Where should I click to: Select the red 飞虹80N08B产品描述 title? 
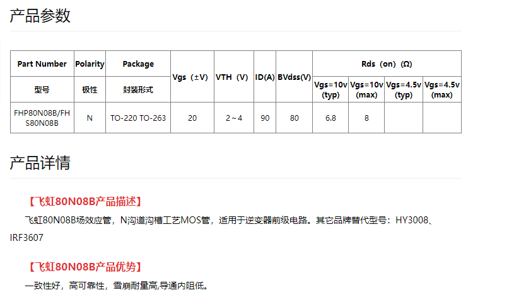point(85,201)
